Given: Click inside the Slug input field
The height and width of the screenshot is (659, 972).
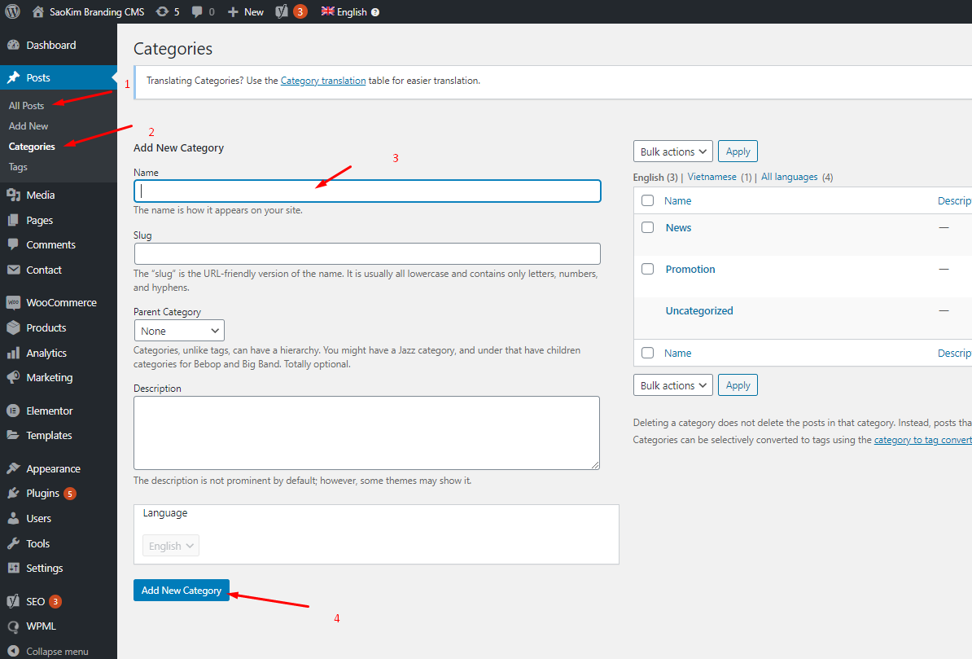Looking at the screenshot, I should (367, 253).
